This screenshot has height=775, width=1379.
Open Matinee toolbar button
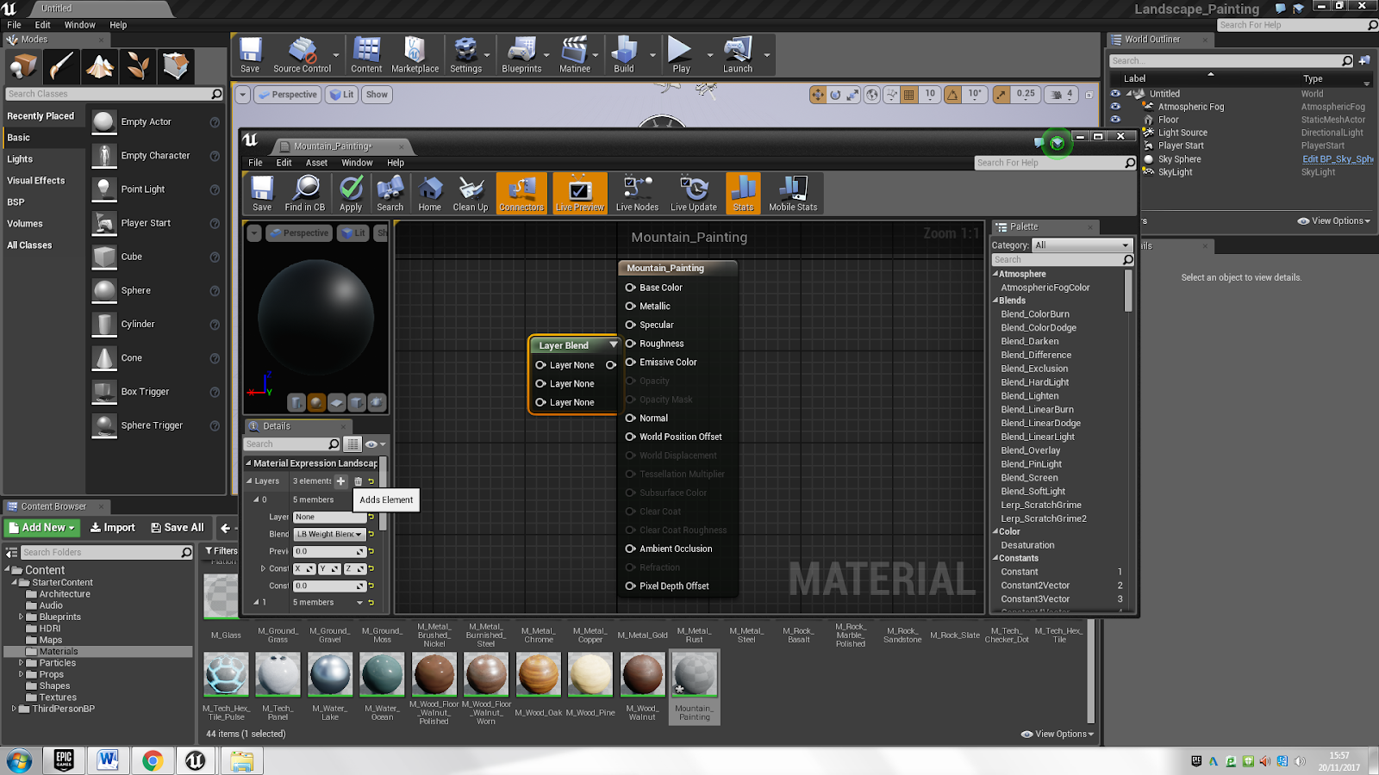(575, 55)
